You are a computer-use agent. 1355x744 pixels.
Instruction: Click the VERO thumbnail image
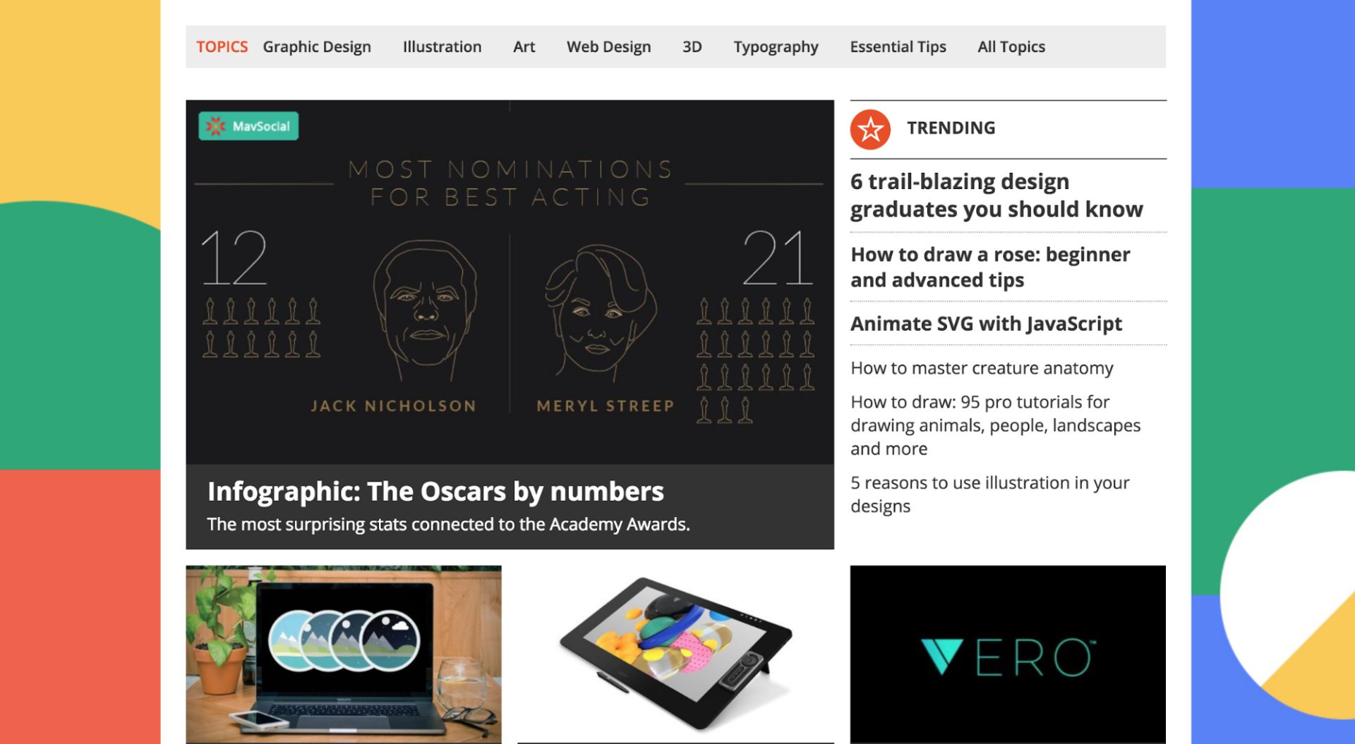tap(1007, 654)
